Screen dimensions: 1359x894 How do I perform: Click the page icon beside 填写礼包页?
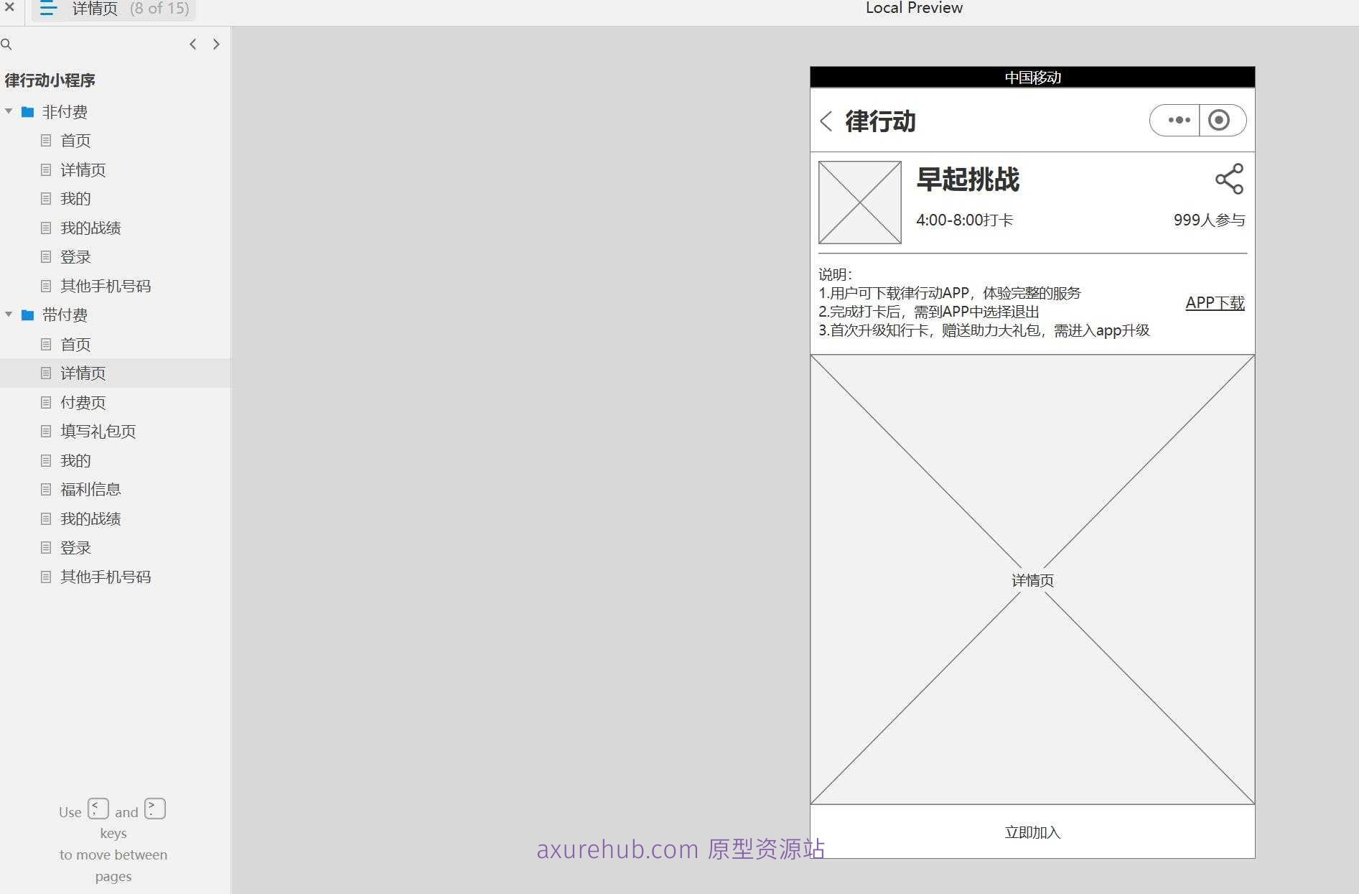pos(46,432)
